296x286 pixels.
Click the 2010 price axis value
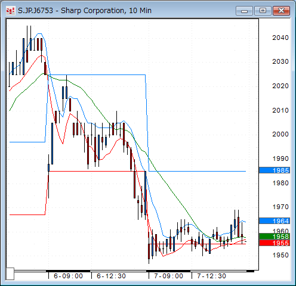pyautogui.click(x=280, y=110)
